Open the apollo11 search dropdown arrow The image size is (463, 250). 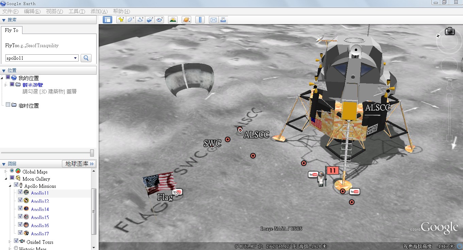(x=76, y=58)
